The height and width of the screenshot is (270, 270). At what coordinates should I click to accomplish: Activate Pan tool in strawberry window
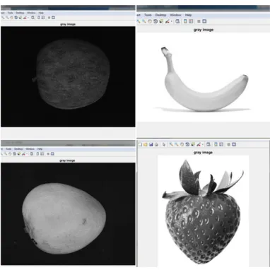pyautogui.click(x=182, y=144)
